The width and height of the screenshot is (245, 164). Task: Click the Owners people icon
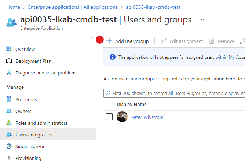[x=9, y=111]
